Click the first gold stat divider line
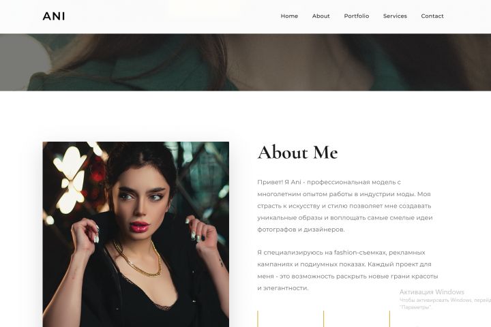491x327 pixels. coord(258,319)
